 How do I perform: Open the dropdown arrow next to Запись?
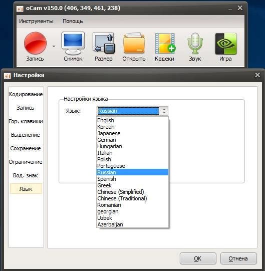54,46
